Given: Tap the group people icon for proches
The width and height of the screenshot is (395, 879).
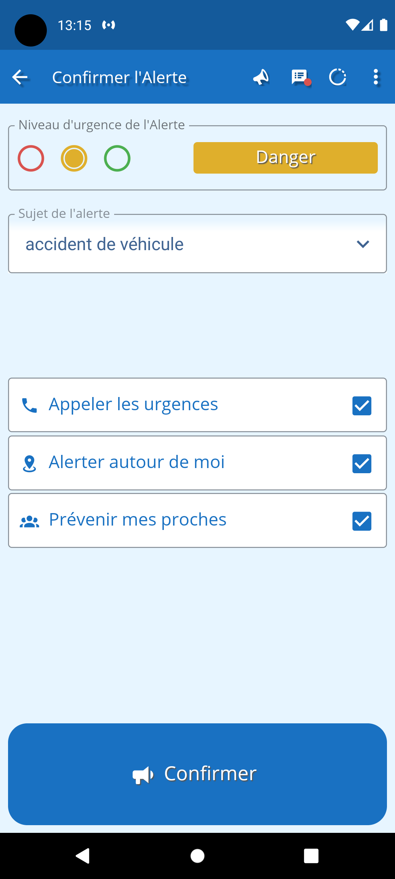Looking at the screenshot, I should point(29,522).
